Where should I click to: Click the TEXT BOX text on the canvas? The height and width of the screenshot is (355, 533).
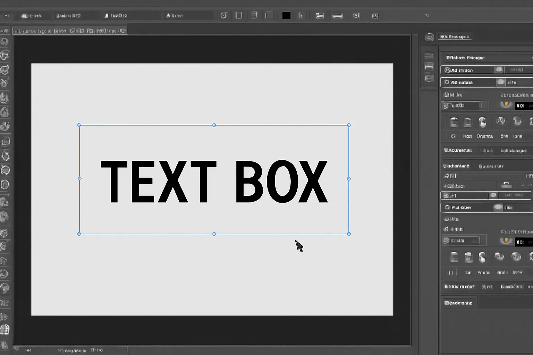(x=214, y=181)
